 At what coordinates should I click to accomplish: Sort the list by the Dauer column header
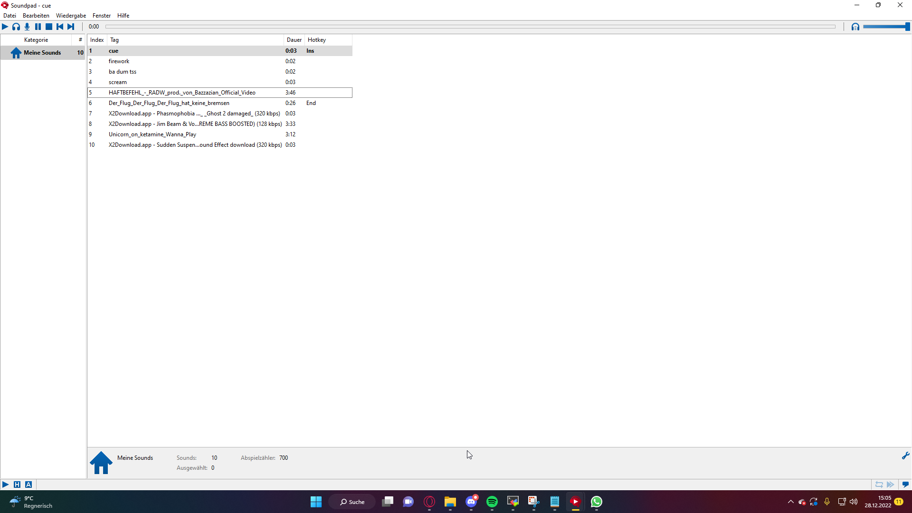pyautogui.click(x=294, y=40)
